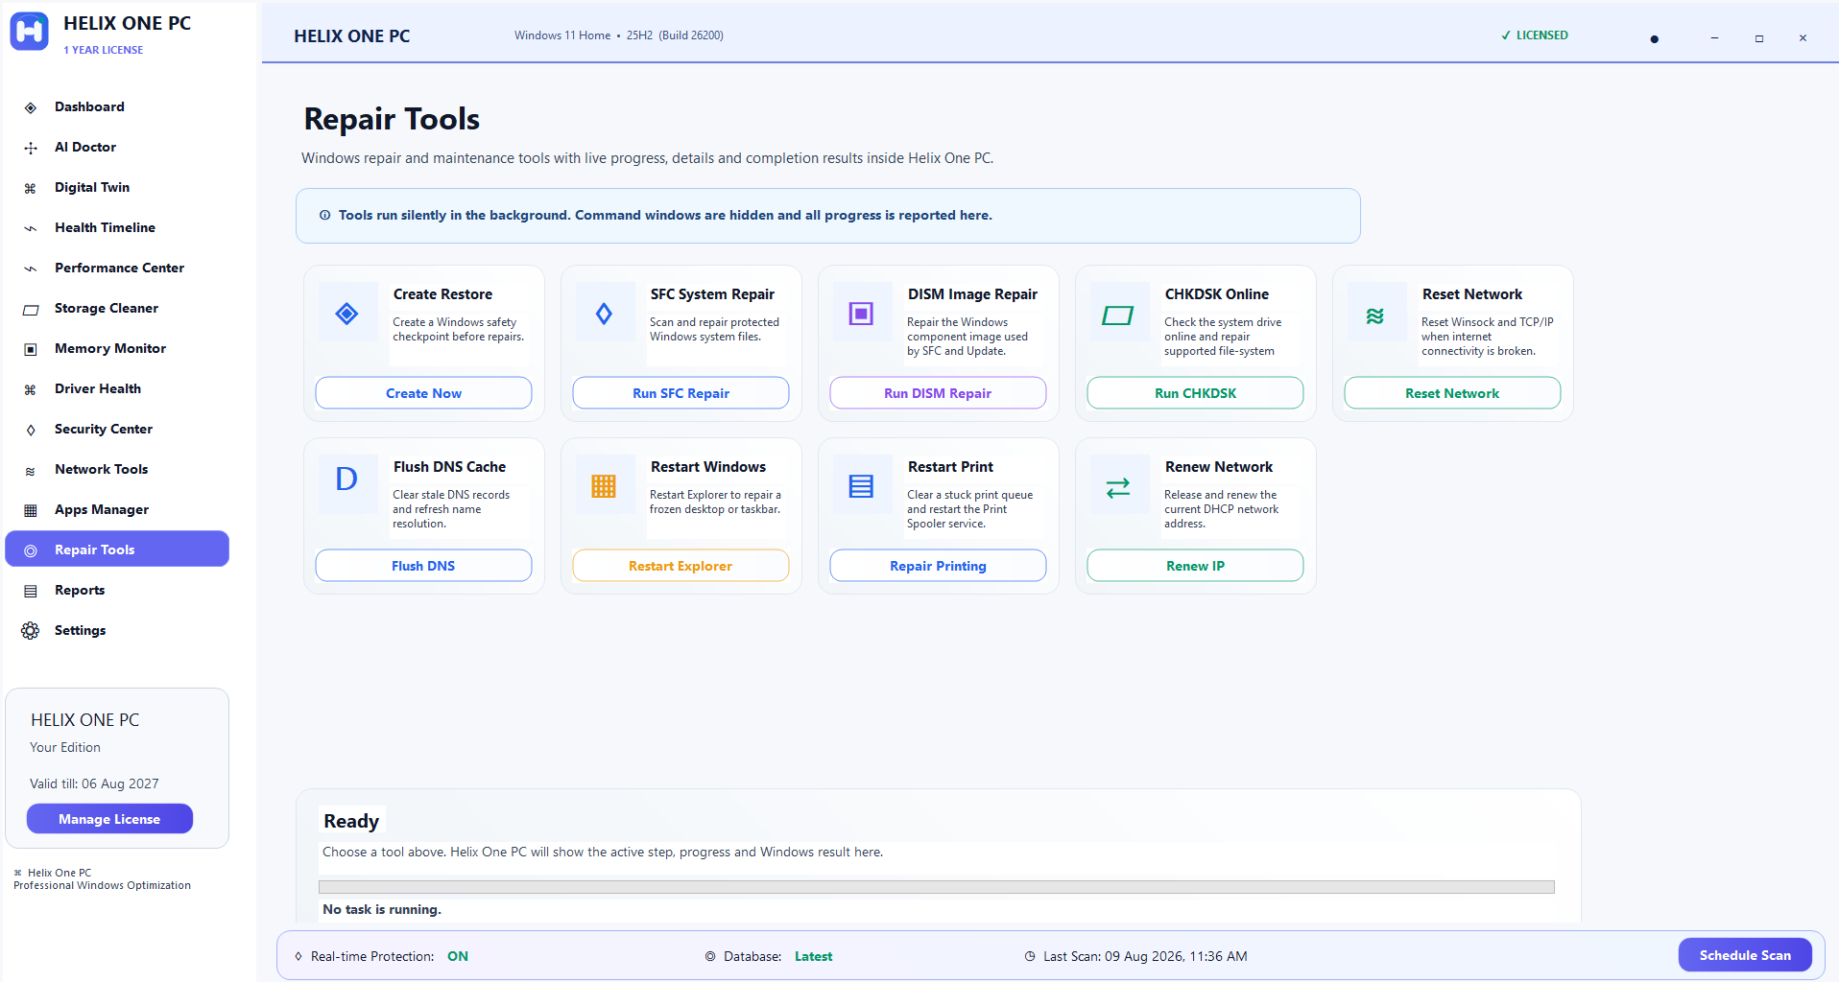Click the DISM Image Repair square icon
The image size is (1839, 982).
pyautogui.click(x=861, y=313)
